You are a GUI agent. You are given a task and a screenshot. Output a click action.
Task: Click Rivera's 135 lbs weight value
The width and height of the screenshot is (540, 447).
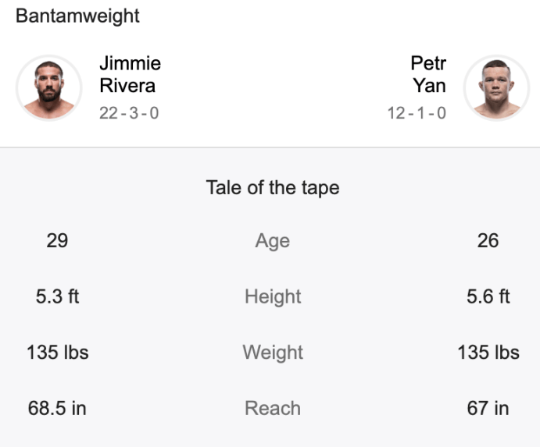pos(57,353)
